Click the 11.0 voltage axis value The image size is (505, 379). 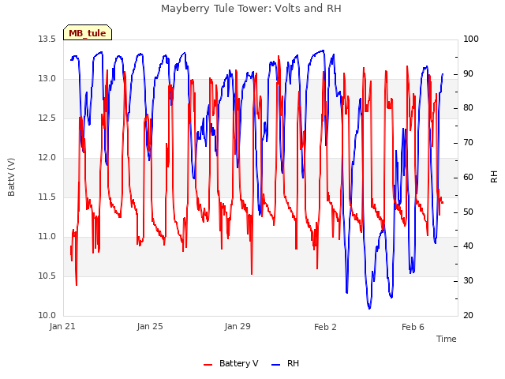point(47,237)
